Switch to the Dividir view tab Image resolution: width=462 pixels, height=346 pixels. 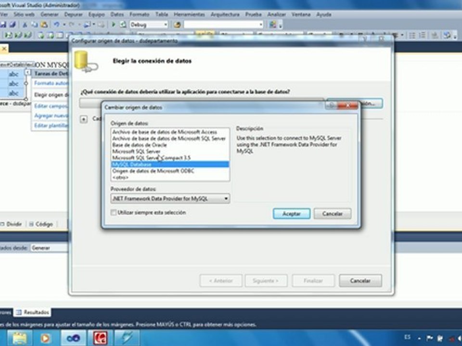point(11,224)
